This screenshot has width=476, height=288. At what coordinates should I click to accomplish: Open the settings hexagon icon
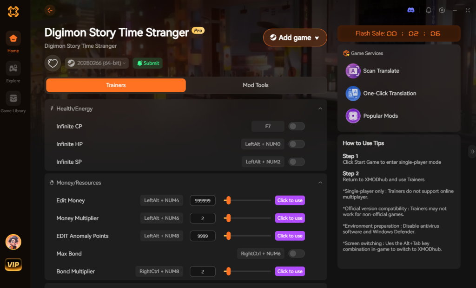tap(442, 10)
